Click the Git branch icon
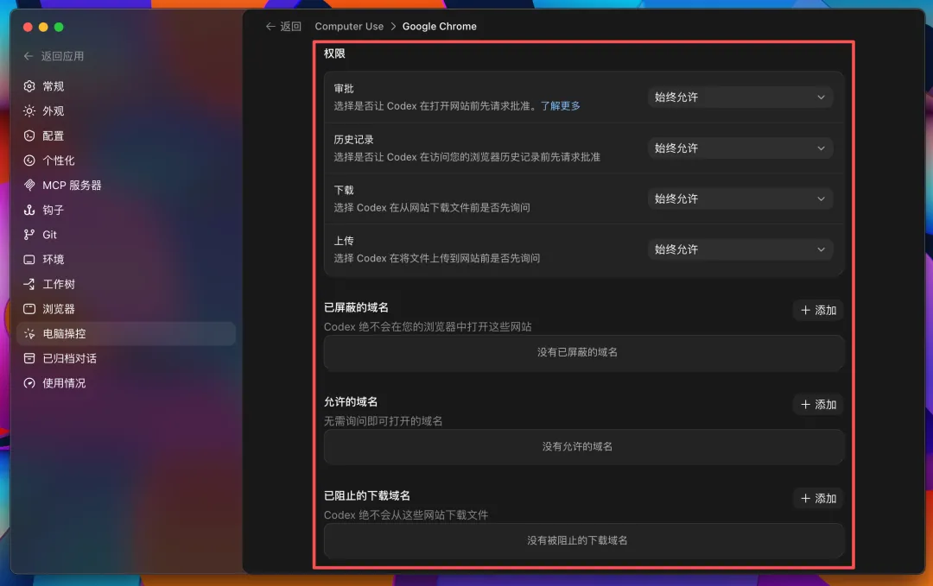933x586 pixels. click(29, 235)
